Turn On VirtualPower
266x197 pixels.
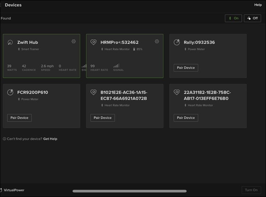(251, 190)
